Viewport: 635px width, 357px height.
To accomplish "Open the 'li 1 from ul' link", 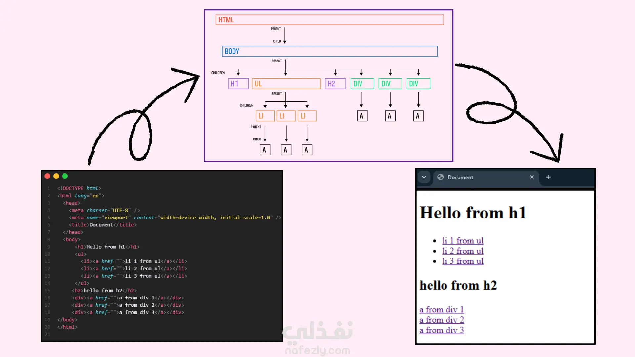I will pos(463,241).
